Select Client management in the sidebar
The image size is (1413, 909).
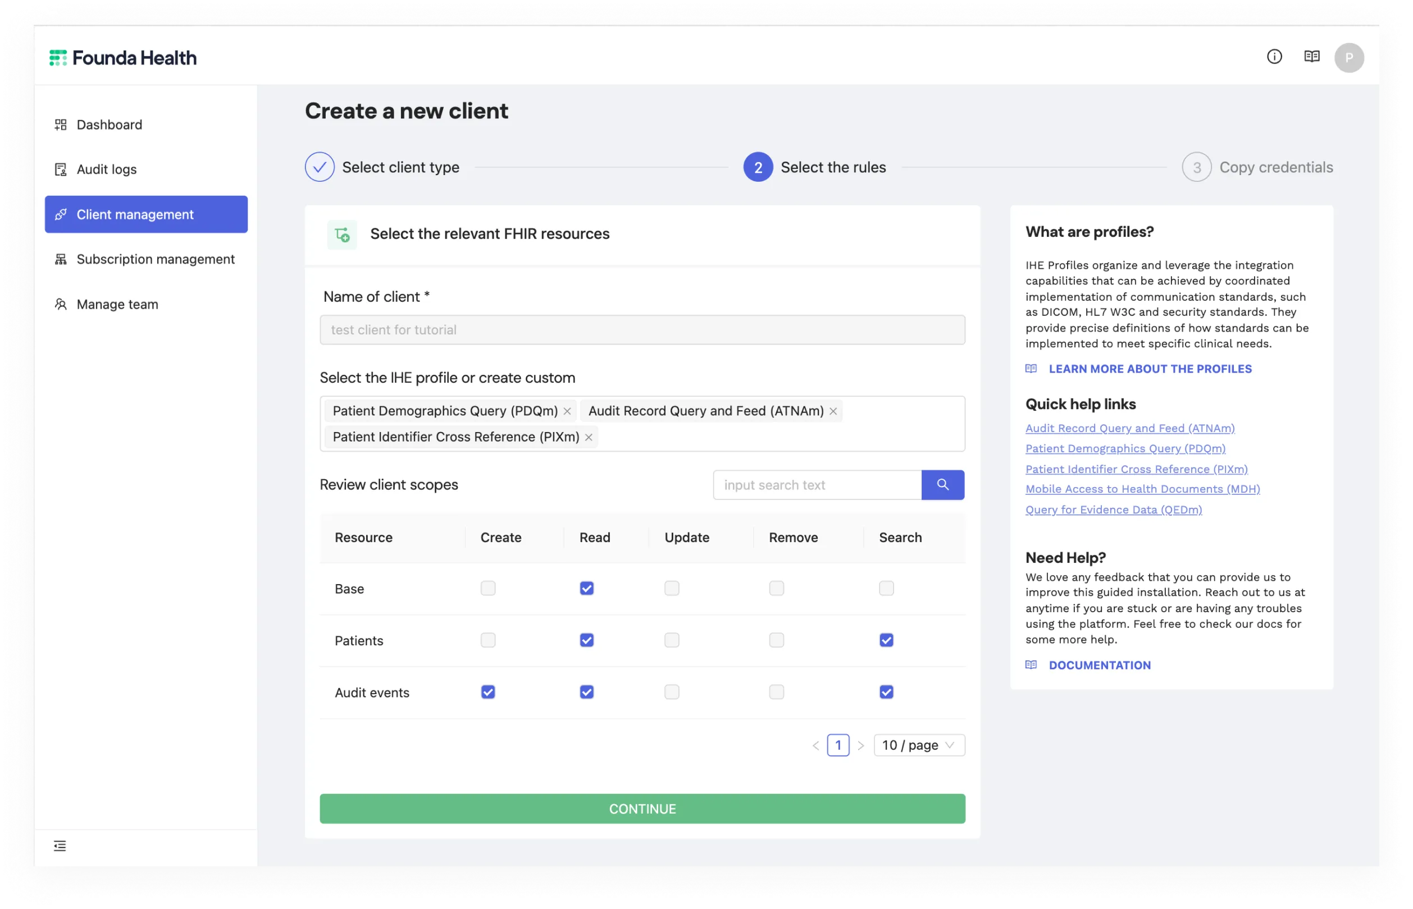(146, 214)
